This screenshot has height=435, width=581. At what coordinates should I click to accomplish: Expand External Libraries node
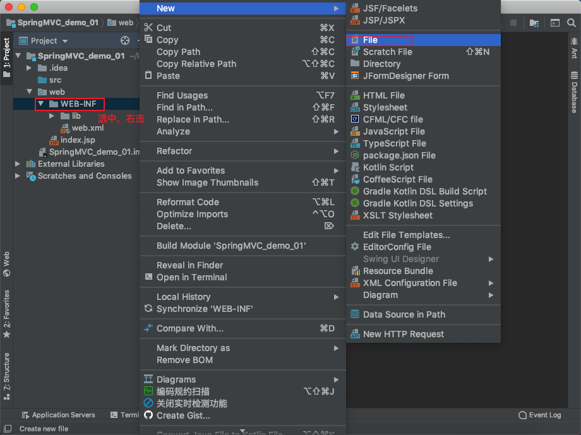click(18, 164)
